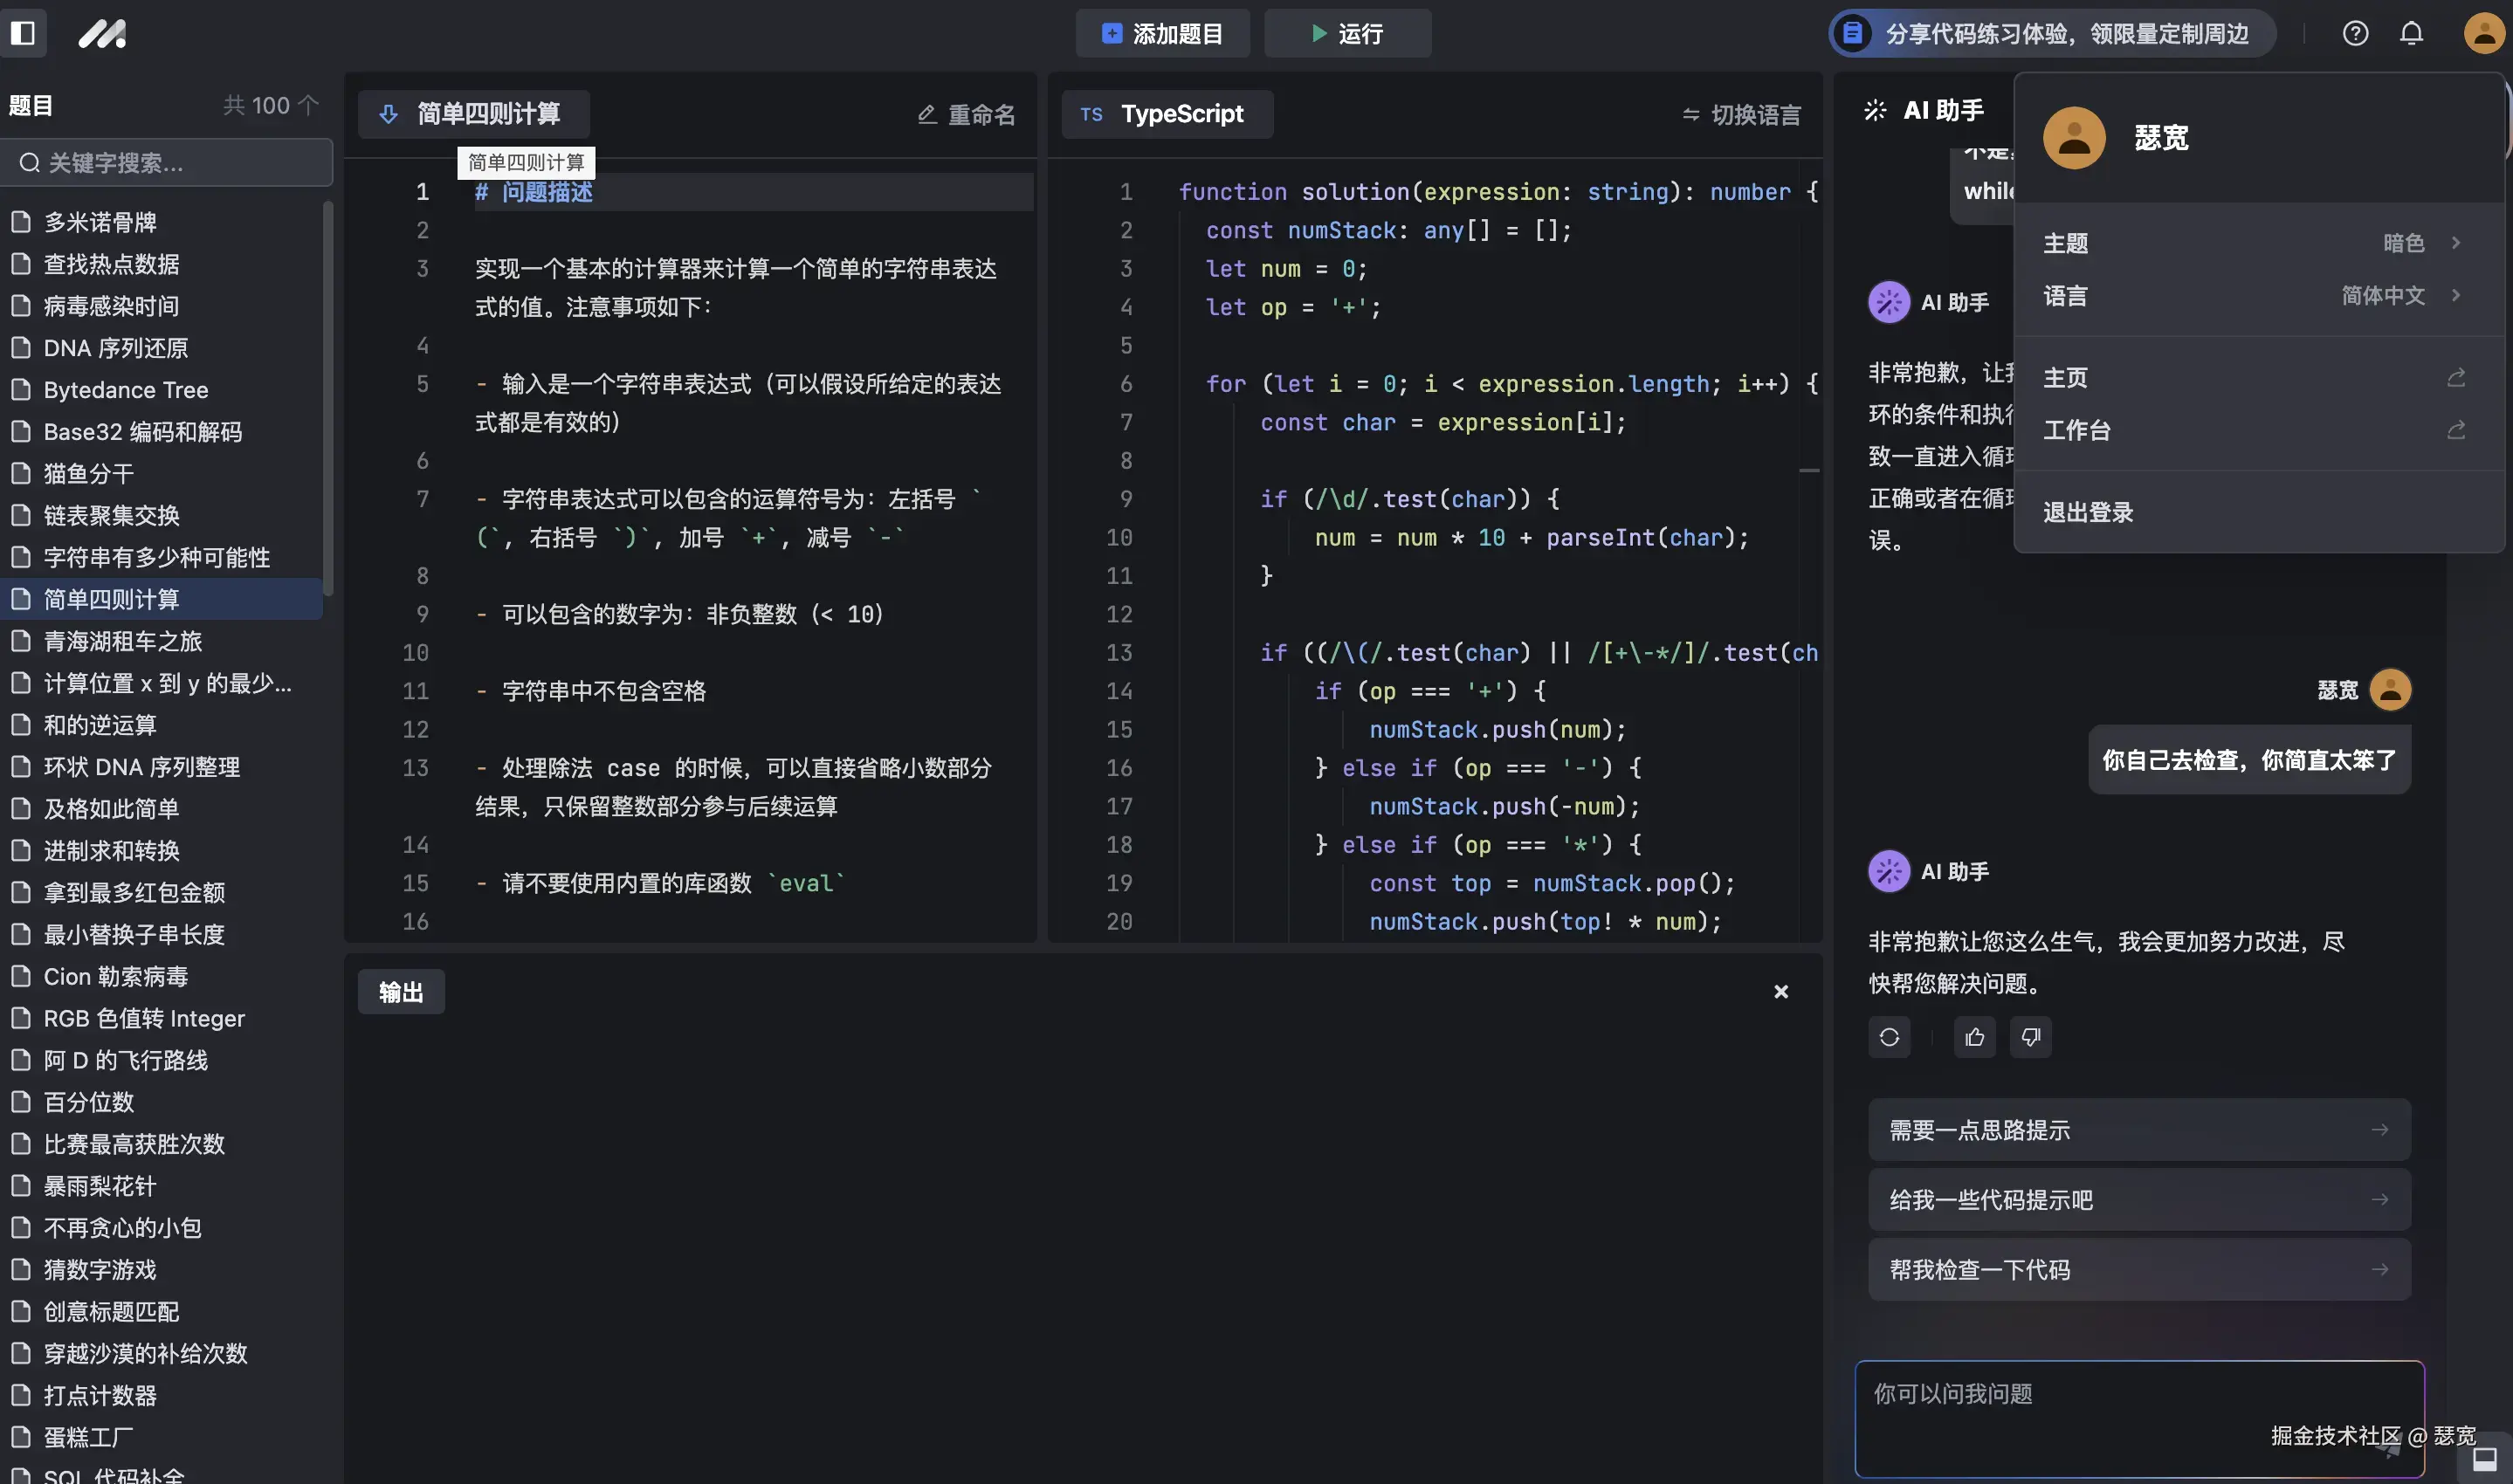Open the help question-mark icon
The height and width of the screenshot is (1484, 2513).
point(2356,33)
